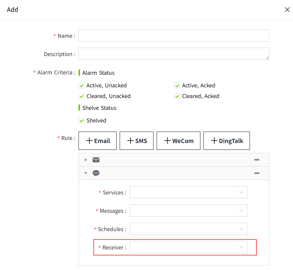Image resolution: width=293 pixels, height=270 pixels.
Task: Toggle the Shelved checkbox
Action: coord(82,121)
